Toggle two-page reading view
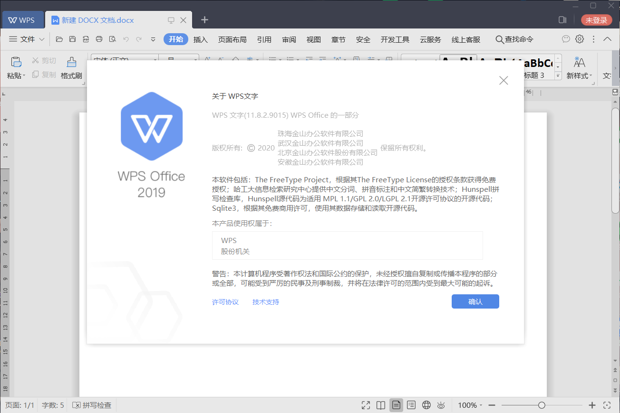The image size is (620, 413). point(381,405)
